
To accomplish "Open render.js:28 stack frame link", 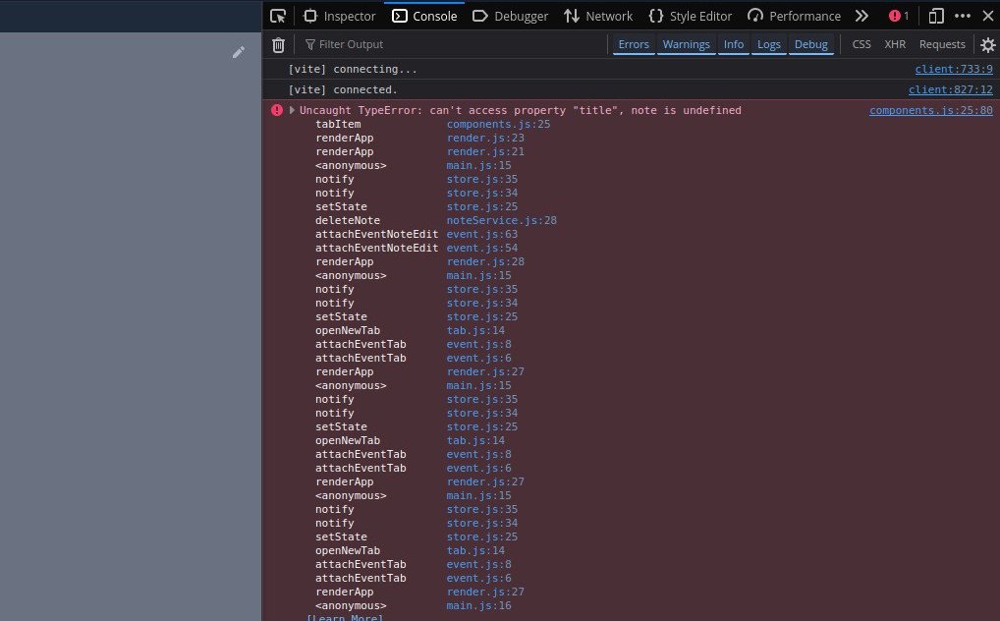I will point(484,261).
